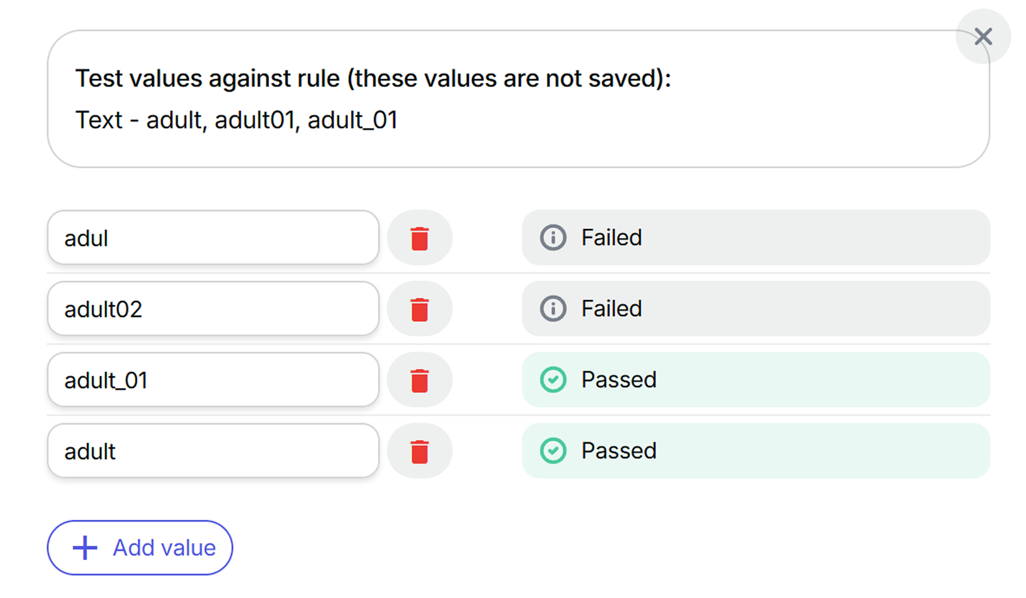Click the green checkmark for 'adult_01' Passed
The height and width of the screenshot is (598, 1026).
coord(553,380)
